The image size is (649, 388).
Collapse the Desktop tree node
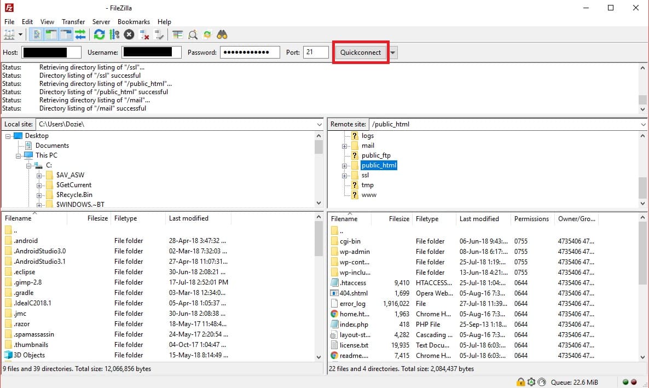pos(8,136)
